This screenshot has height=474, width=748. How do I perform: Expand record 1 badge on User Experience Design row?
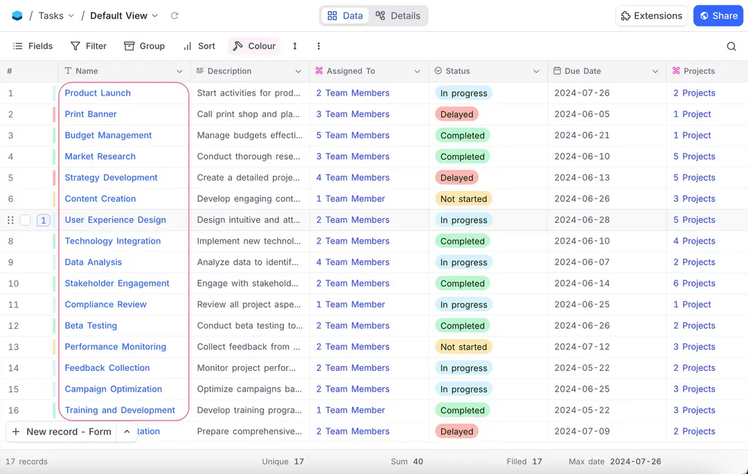[44, 220]
